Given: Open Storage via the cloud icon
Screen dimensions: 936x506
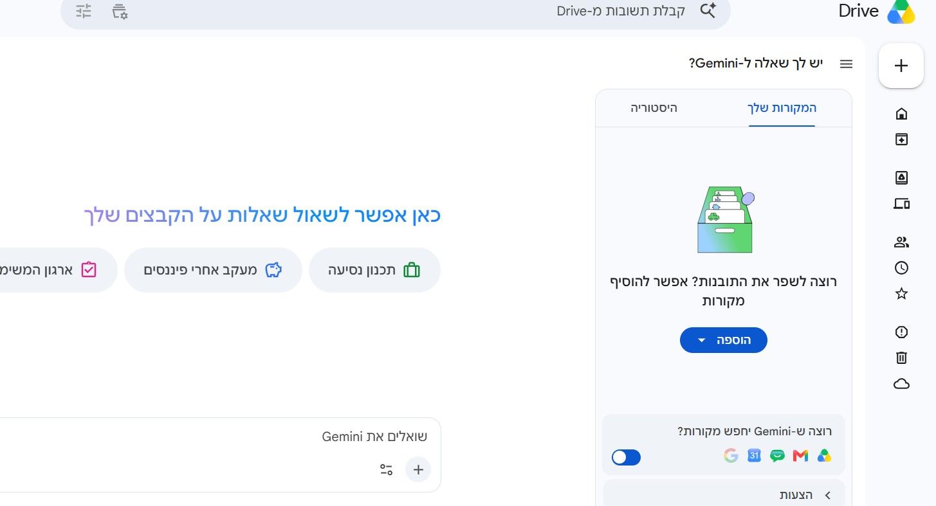Looking at the screenshot, I should pyautogui.click(x=901, y=384).
